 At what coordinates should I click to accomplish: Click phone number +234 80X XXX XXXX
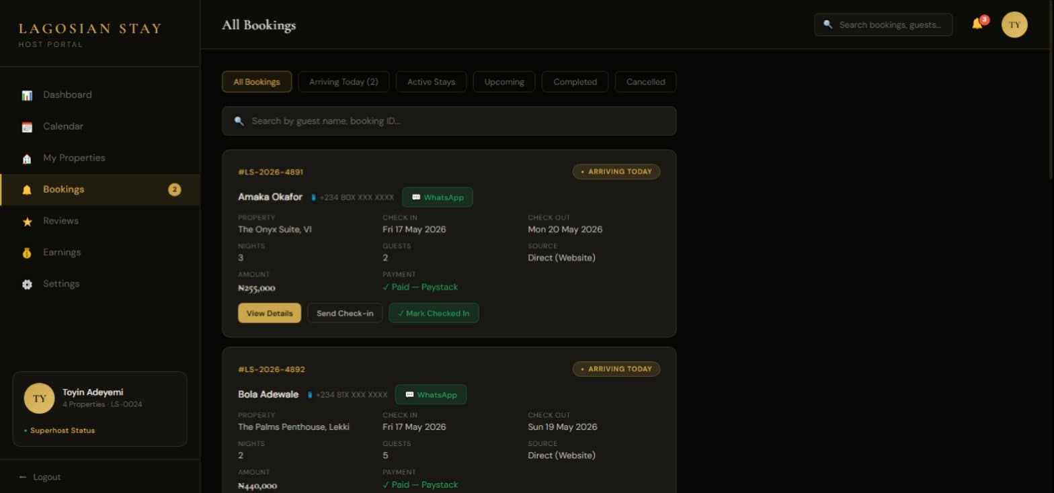click(x=357, y=197)
